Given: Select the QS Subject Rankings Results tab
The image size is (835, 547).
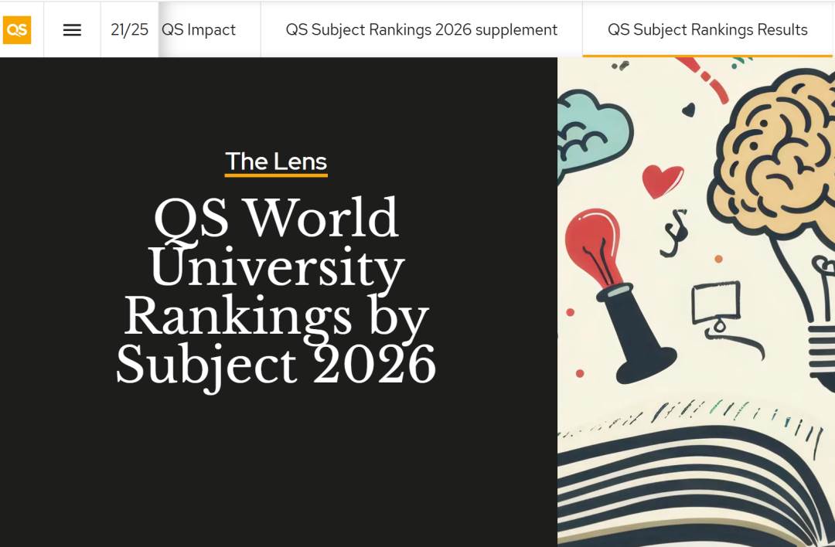Looking at the screenshot, I should point(707,30).
